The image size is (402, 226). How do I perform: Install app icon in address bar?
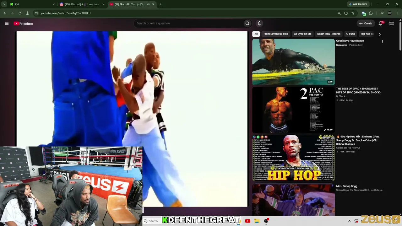coord(346,13)
